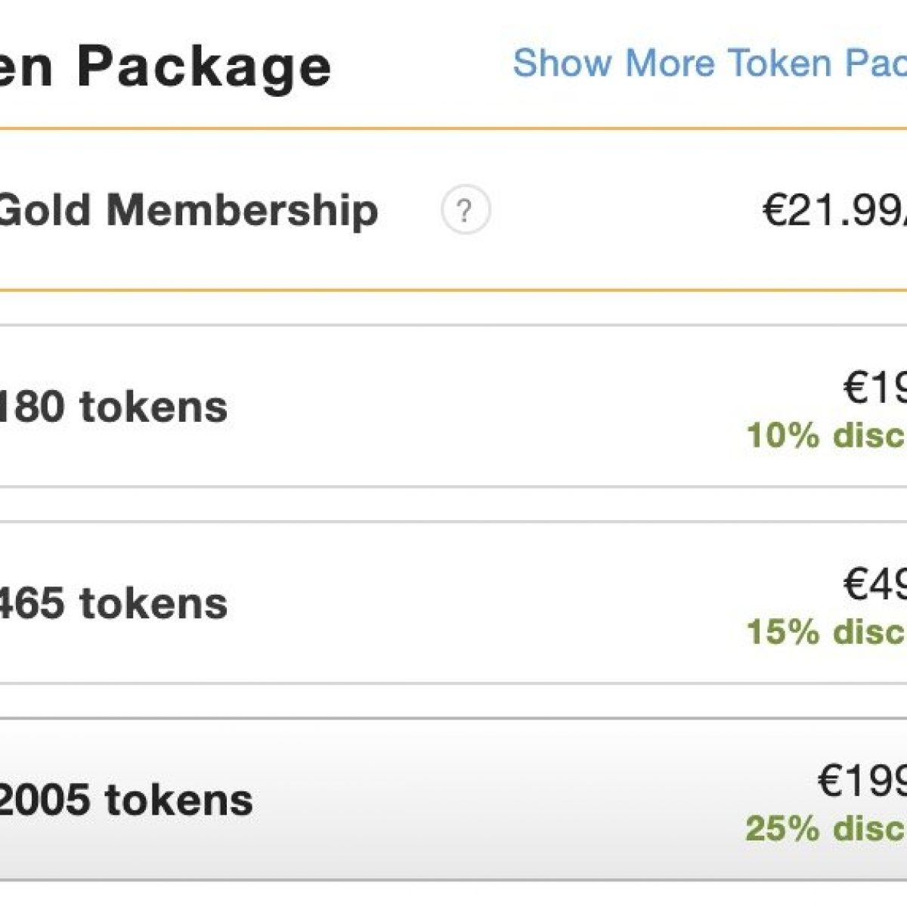Click the price above the 10% discount
Screen dimensions: 907x907
point(875,388)
